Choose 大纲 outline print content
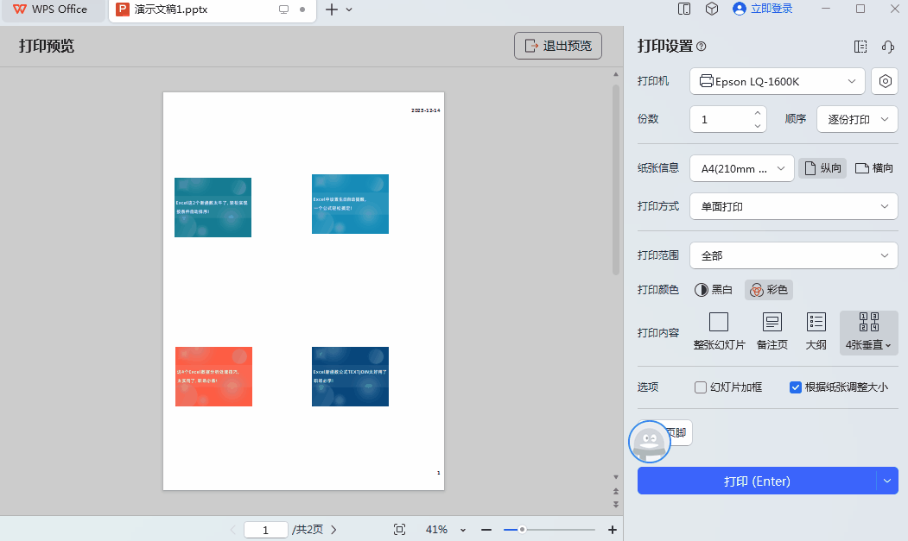Screen dimensions: 908x541 (816, 332)
